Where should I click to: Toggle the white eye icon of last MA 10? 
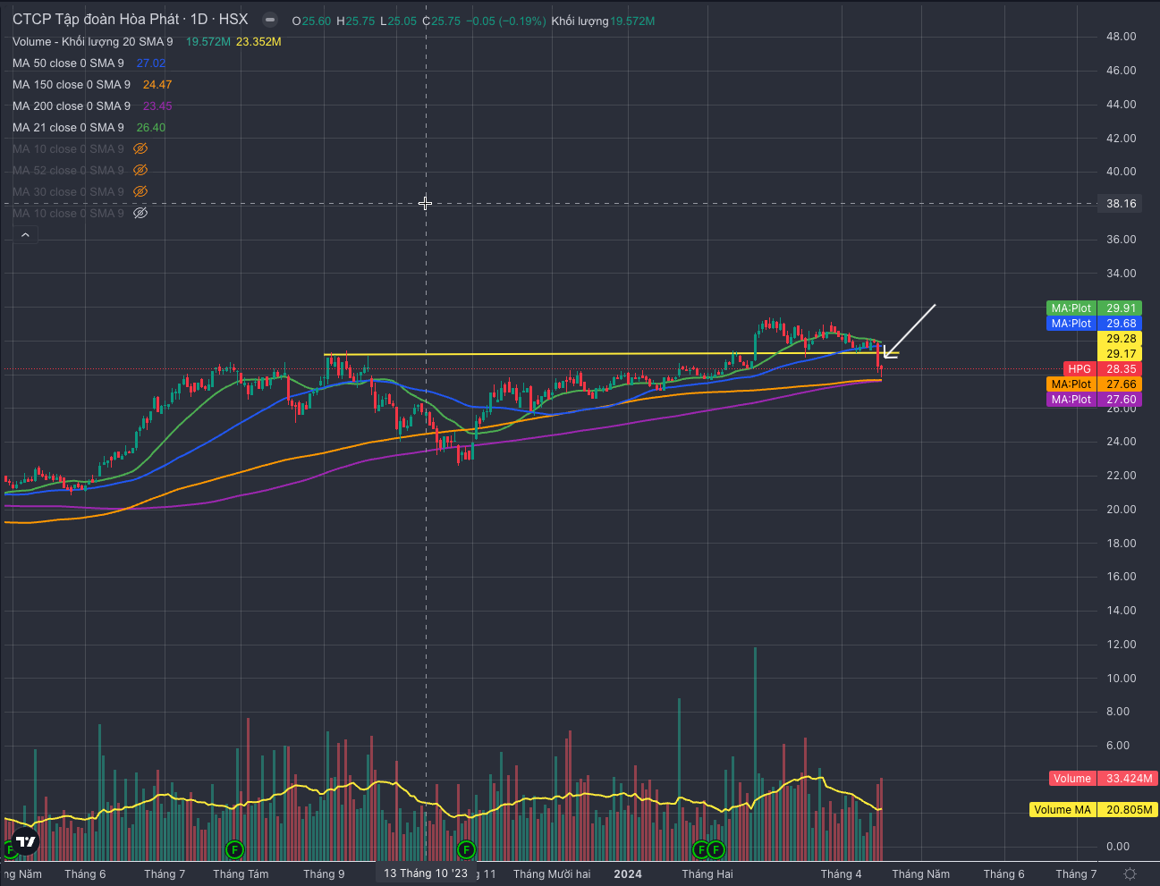coord(140,213)
